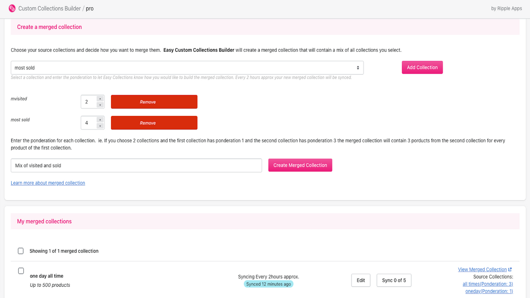Decrease the mvisited ponderation with down arrow

tap(100, 105)
